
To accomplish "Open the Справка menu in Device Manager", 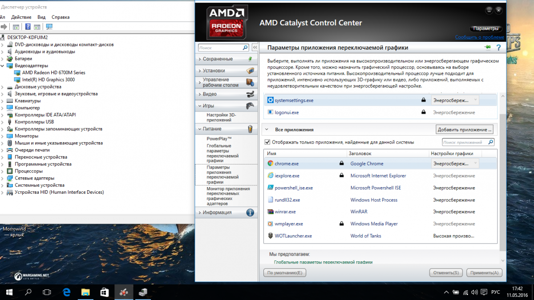I will [x=61, y=17].
